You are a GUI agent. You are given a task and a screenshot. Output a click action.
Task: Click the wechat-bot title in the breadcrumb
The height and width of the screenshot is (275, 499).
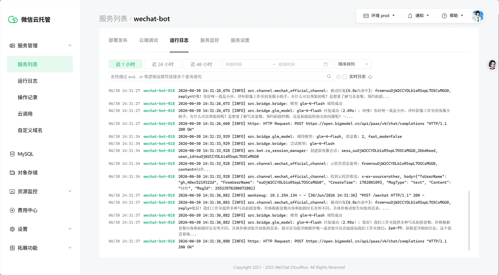point(152,19)
